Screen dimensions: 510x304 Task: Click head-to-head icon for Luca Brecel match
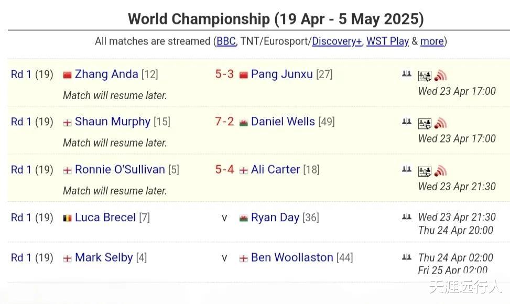coord(406,217)
